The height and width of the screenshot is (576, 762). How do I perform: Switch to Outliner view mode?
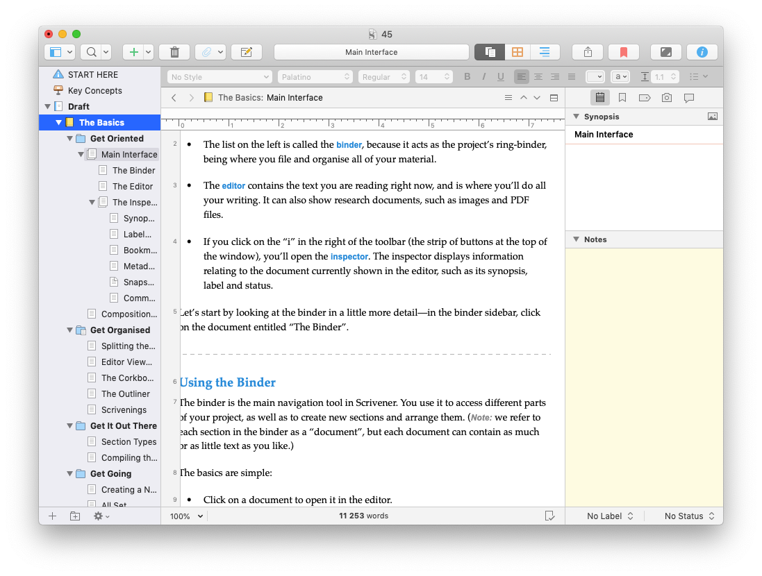click(545, 52)
